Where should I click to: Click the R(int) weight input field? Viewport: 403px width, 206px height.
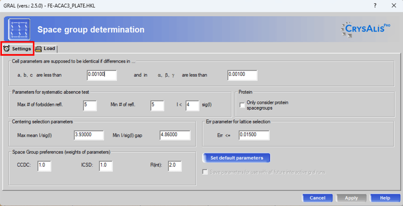175,165
